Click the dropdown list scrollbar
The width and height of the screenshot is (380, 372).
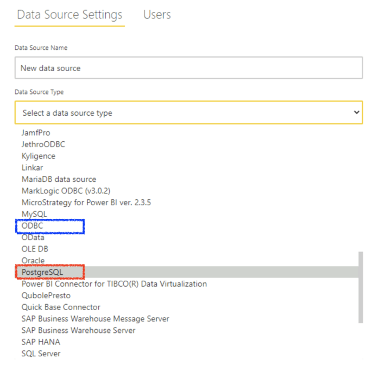(359, 287)
